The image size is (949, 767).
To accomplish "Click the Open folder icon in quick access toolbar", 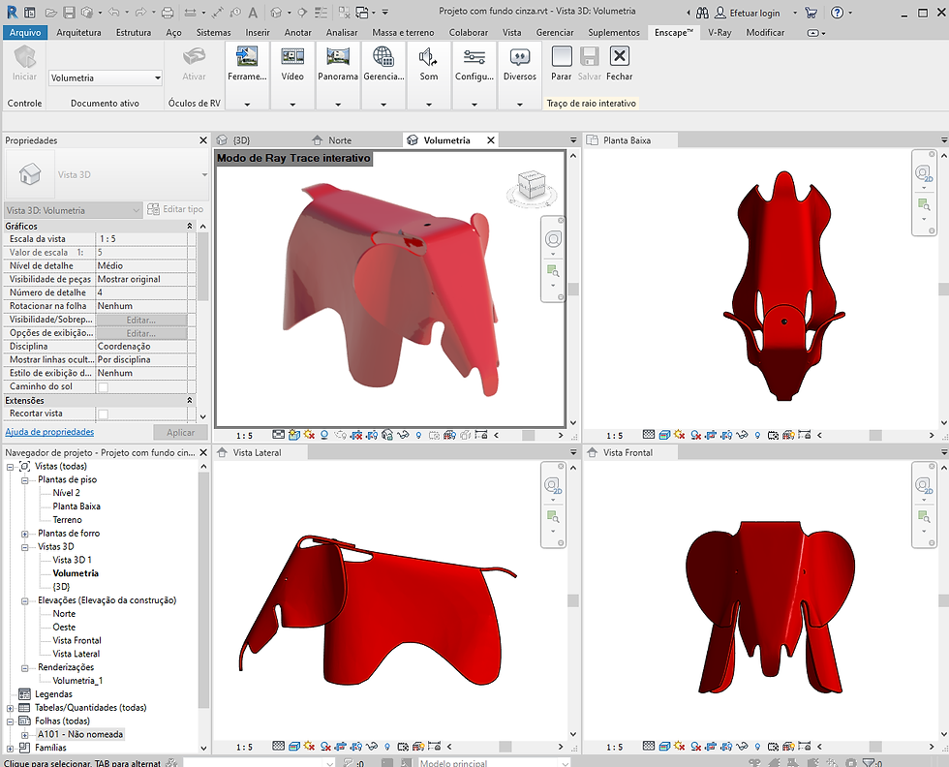I will pos(51,13).
